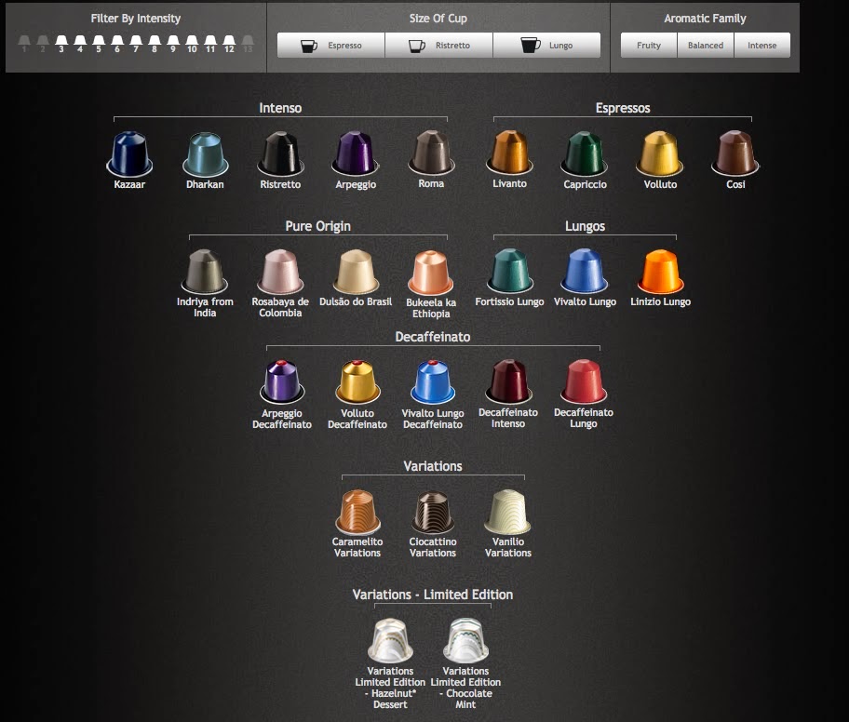The height and width of the screenshot is (722, 849).
Task: Filter by intensity level 5
Action: pyautogui.click(x=99, y=44)
